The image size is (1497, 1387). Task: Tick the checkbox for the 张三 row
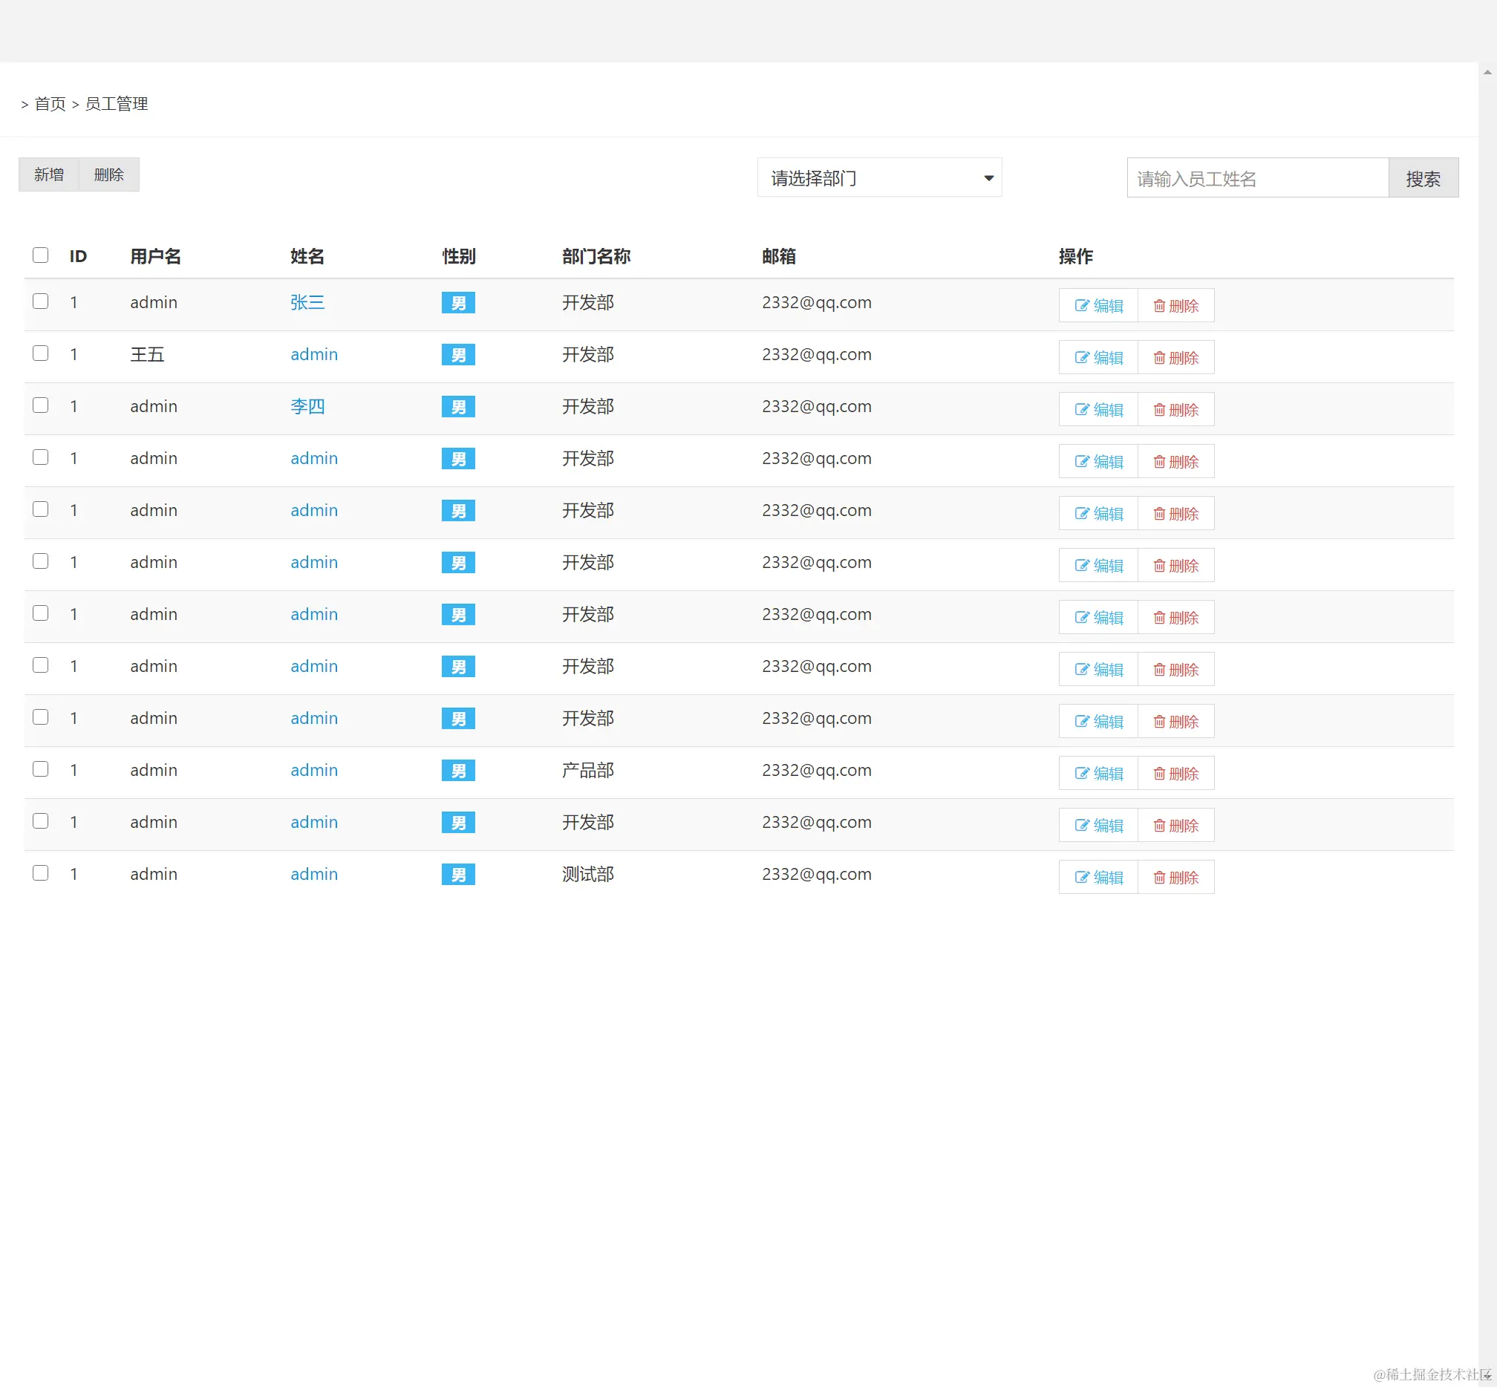(x=41, y=301)
